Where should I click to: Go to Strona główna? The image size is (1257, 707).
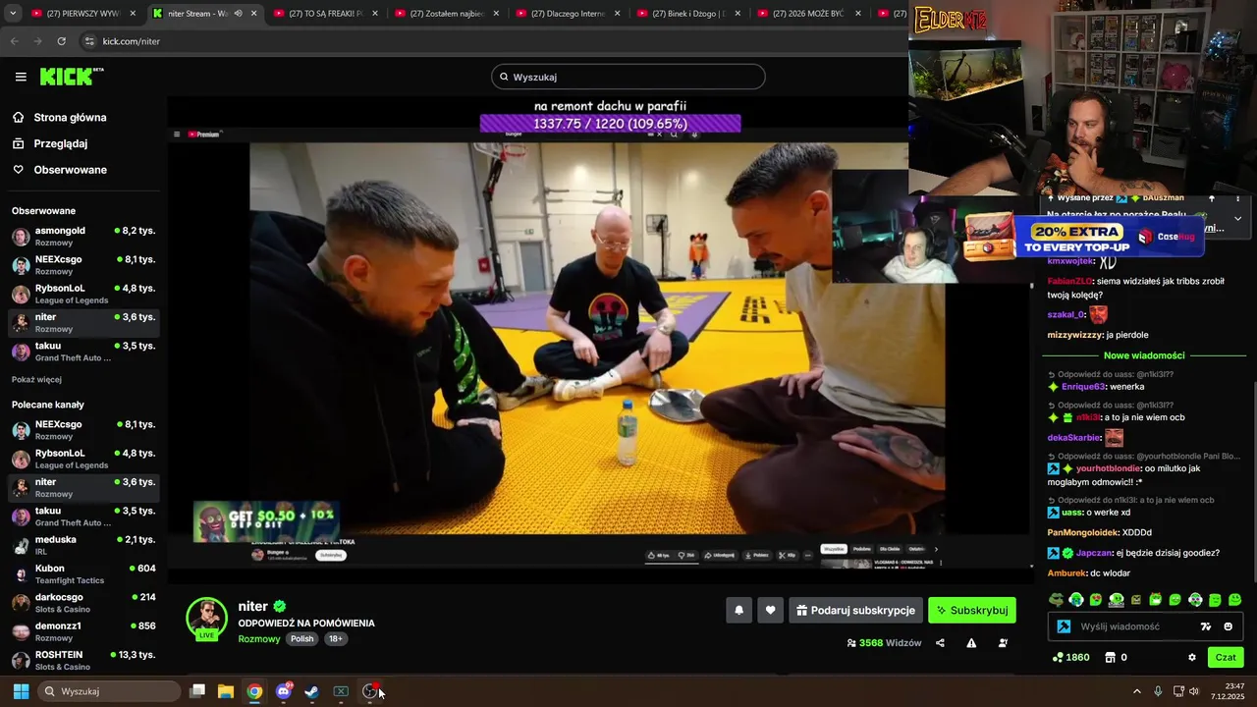point(70,117)
